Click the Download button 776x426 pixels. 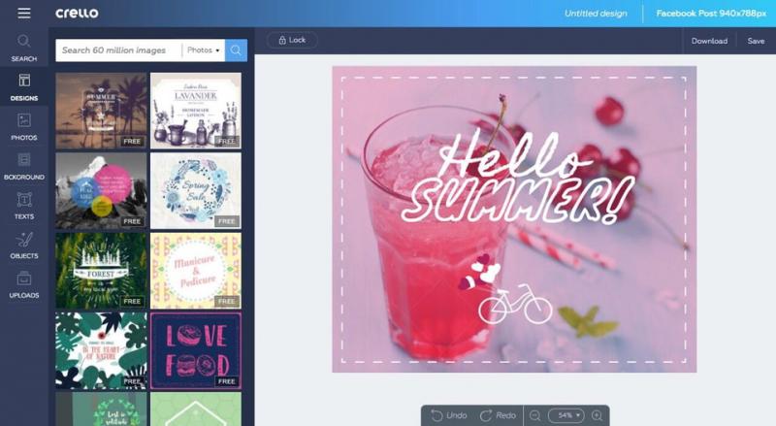tap(709, 41)
